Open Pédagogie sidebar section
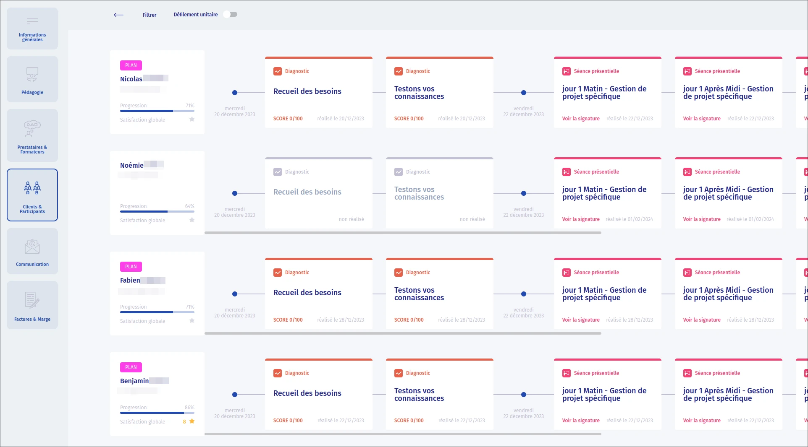This screenshot has width=808, height=447. point(32,79)
